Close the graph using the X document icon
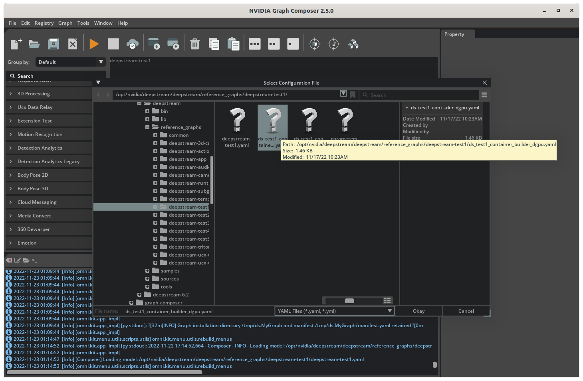The image size is (583, 381). (73, 44)
